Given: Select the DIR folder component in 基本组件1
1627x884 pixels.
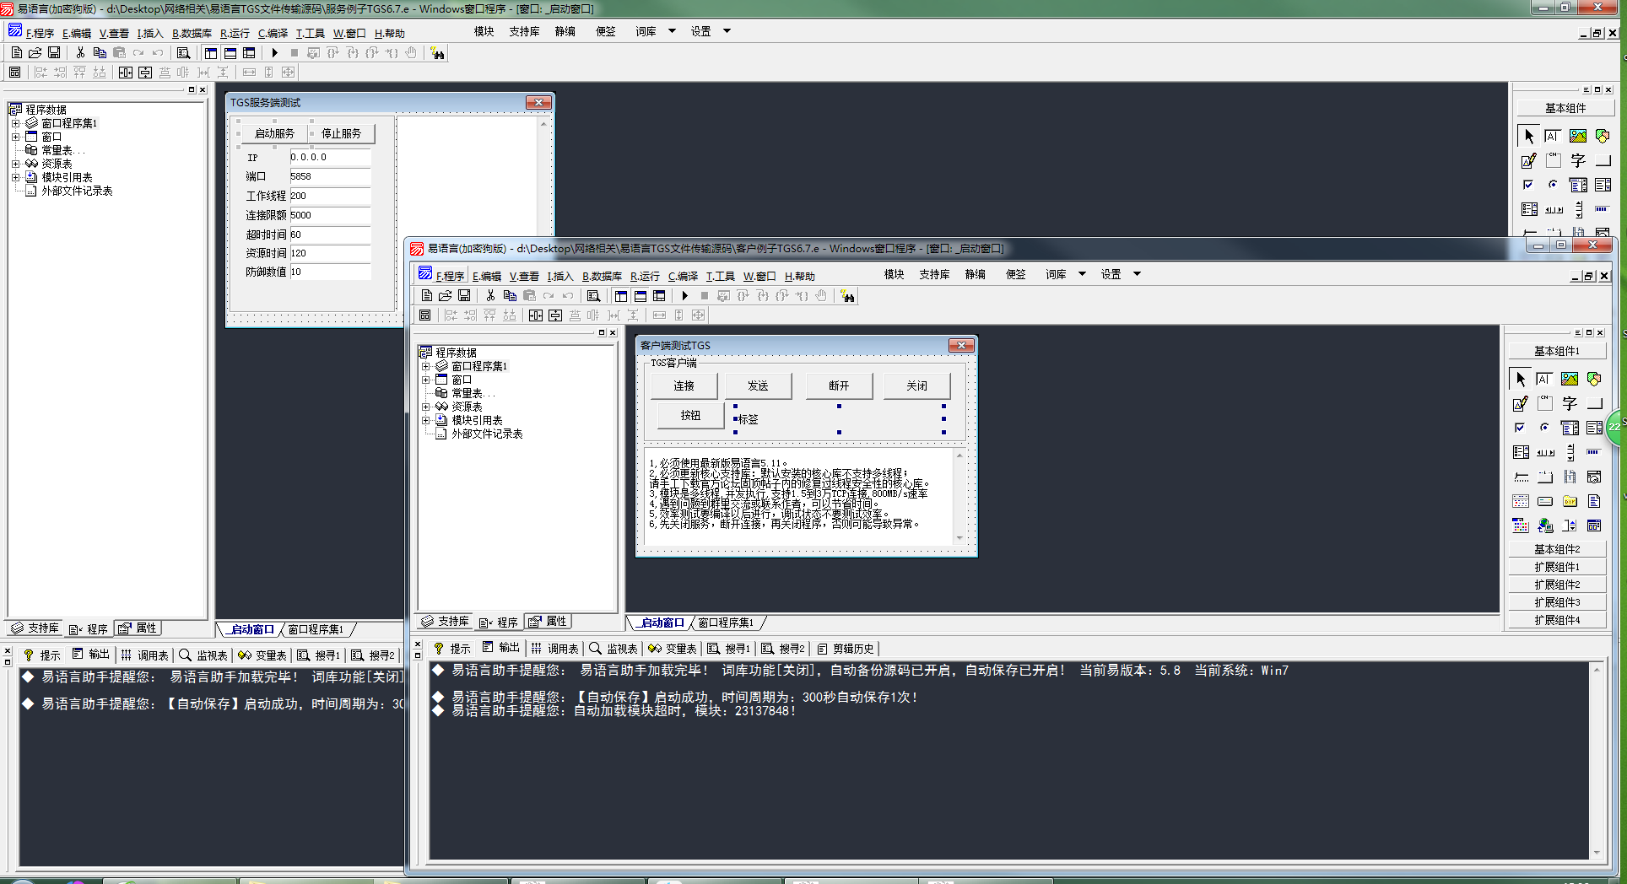Looking at the screenshot, I should tap(1569, 501).
